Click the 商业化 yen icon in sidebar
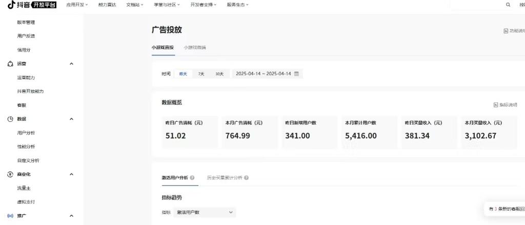Image resolution: width=525 pixels, height=225 pixels. coord(10,174)
